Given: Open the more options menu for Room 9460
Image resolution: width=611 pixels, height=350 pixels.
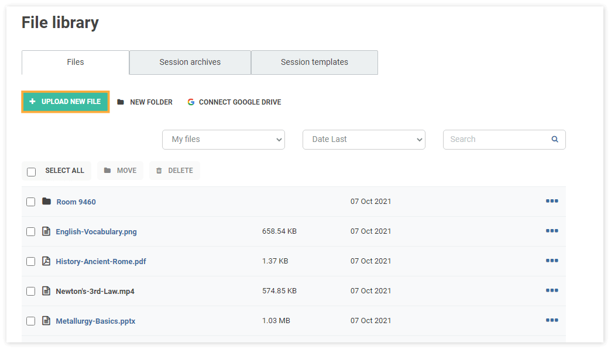Looking at the screenshot, I should [552, 201].
